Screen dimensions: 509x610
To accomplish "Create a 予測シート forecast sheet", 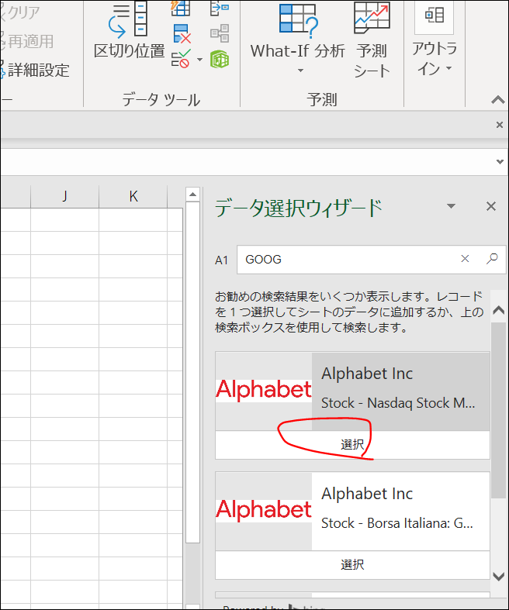I will [x=372, y=40].
